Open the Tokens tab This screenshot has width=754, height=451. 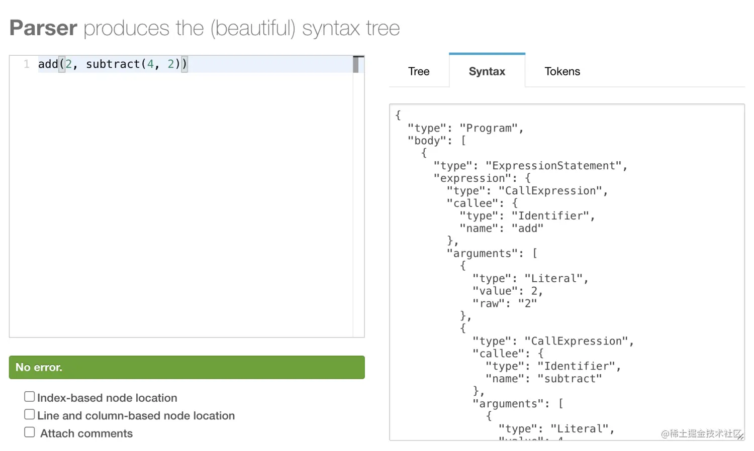[x=562, y=71]
